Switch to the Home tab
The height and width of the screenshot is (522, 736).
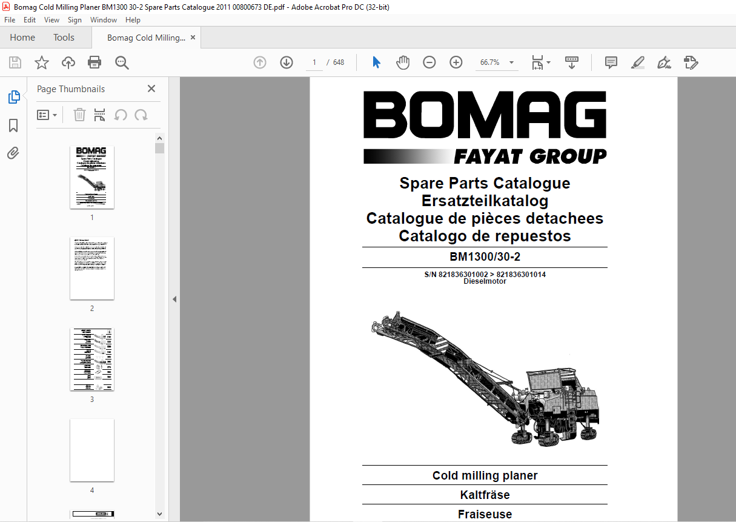tap(22, 38)
